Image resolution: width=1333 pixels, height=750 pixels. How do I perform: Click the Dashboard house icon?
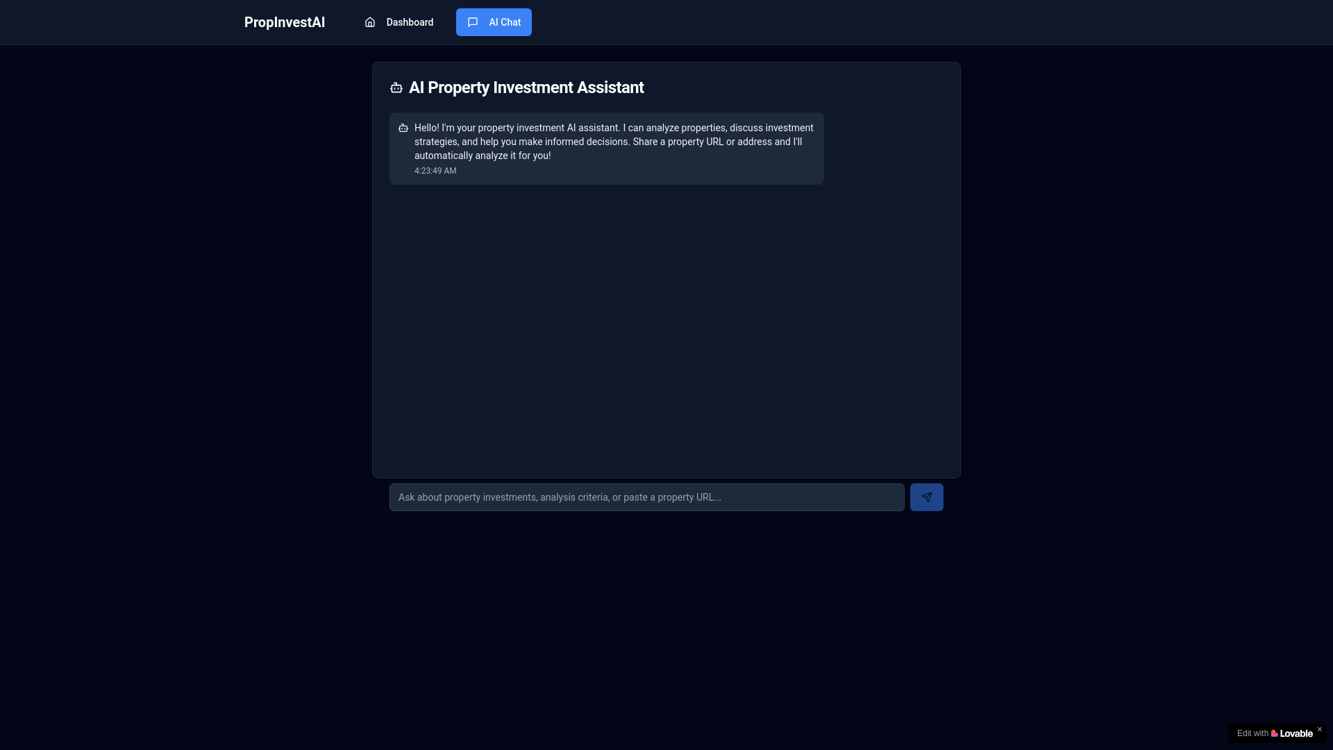pyautogui.click(x=370, y=22)
